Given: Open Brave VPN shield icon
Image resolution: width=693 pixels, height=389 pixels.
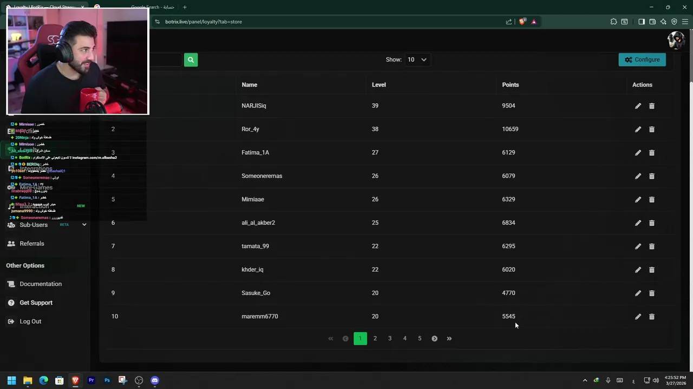Looking at the screenshot, I should tap(674, 22).
